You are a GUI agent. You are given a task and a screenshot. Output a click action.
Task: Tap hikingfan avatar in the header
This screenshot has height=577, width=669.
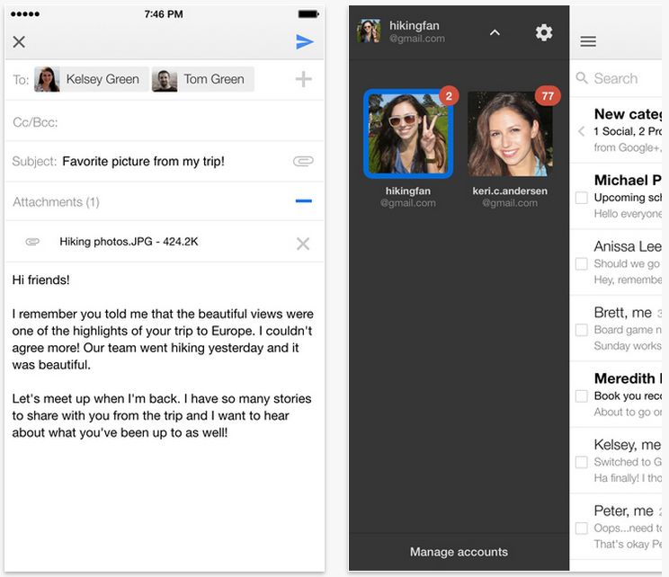369,31
